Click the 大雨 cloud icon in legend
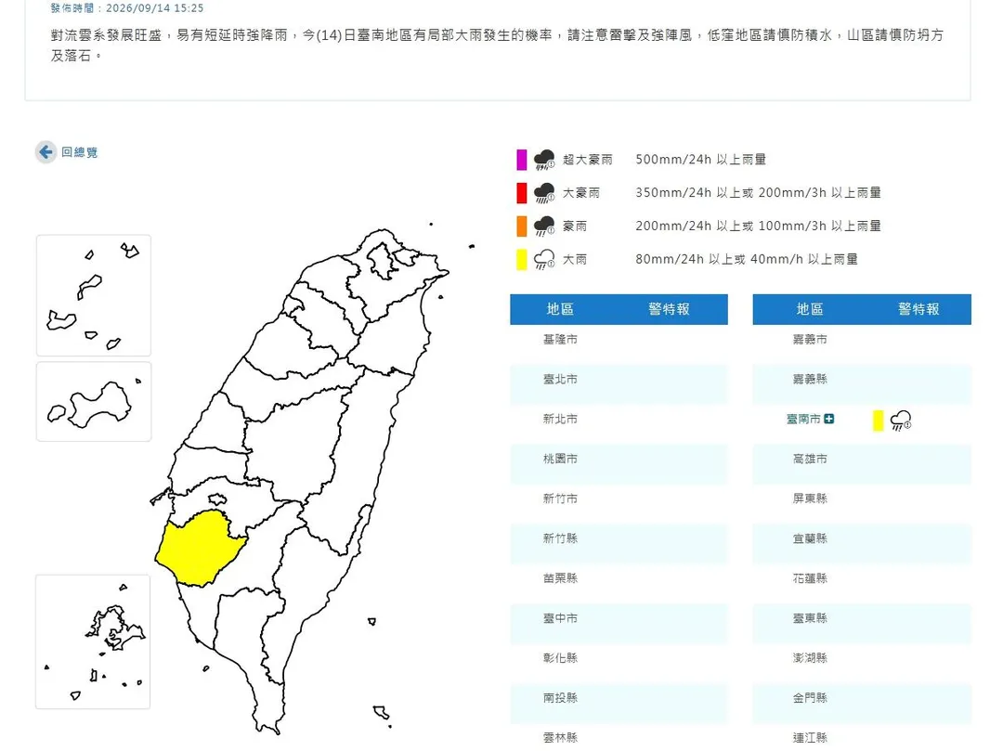The image size is (1003, 751). pos(544,259)
